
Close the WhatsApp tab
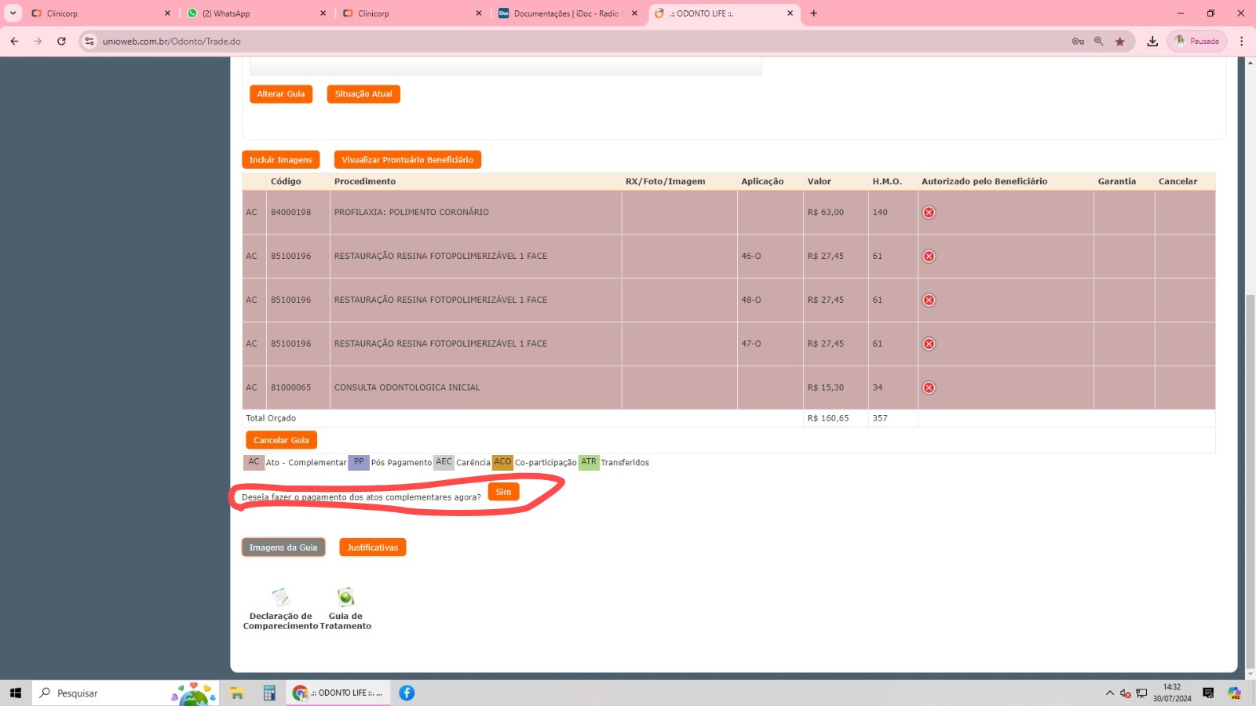click(323, 13)
